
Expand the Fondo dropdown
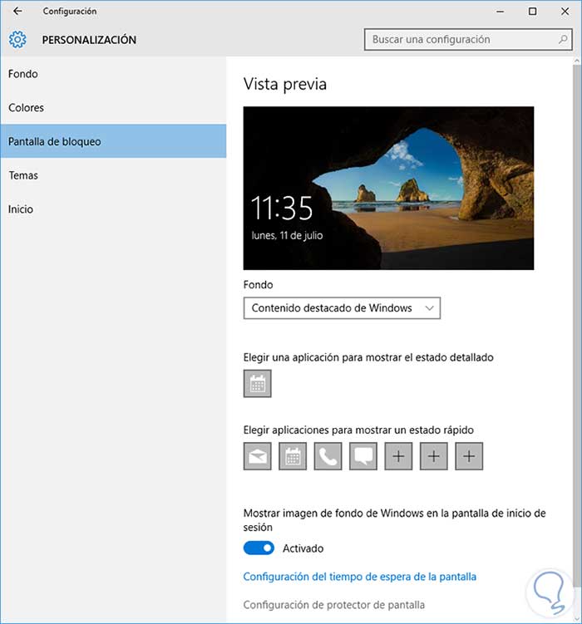tap(342, 308)
